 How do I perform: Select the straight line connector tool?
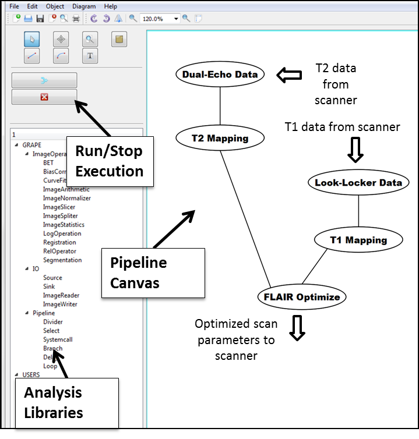tap(31, 56)
